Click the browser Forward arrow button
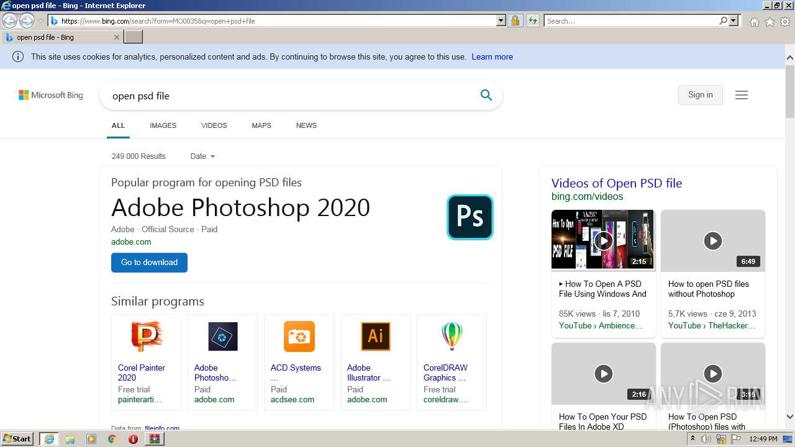 pyautogui.click(x=27, y=21)
